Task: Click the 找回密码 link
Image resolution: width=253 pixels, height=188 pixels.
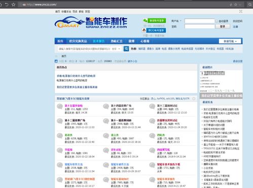Action: (237, 21)
